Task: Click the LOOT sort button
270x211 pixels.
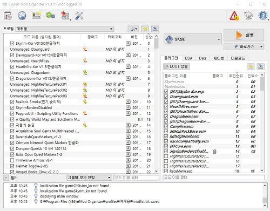Action: [177, 66]
